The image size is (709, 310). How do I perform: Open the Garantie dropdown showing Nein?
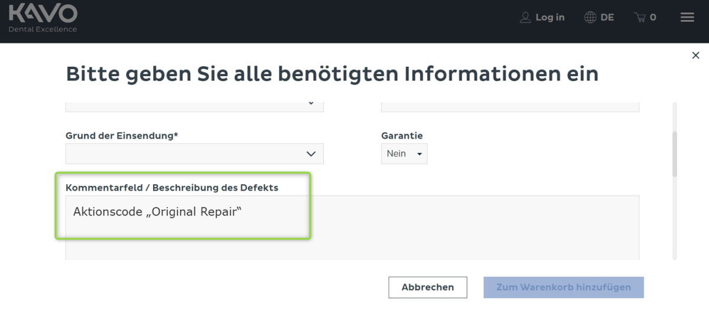click(x=404, y=154)
